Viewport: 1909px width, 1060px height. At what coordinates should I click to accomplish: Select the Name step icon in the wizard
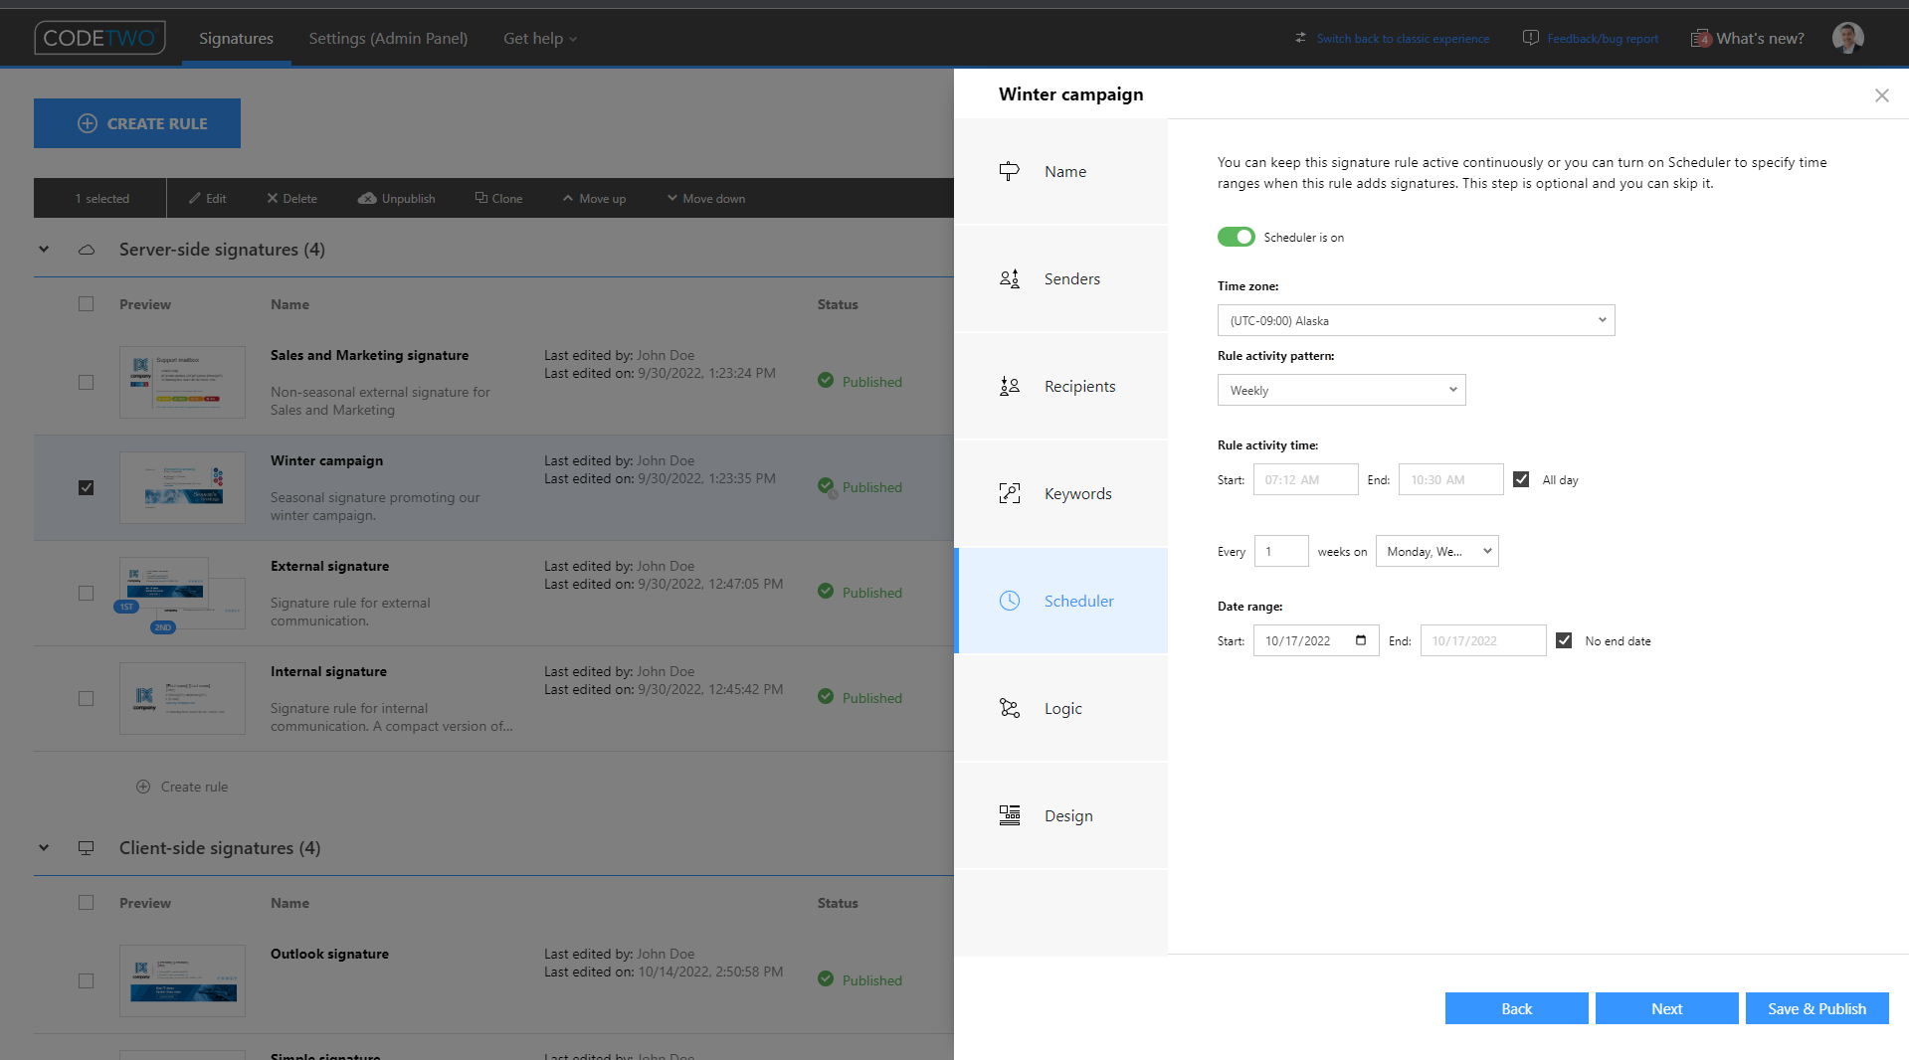coord(1009,170)
